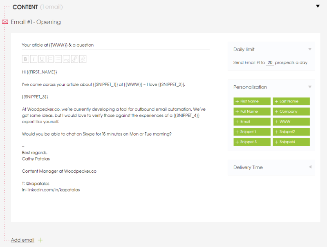Insert a hyperlink with the link icon
The image size is (327, 247).
[x=74, y=59]
